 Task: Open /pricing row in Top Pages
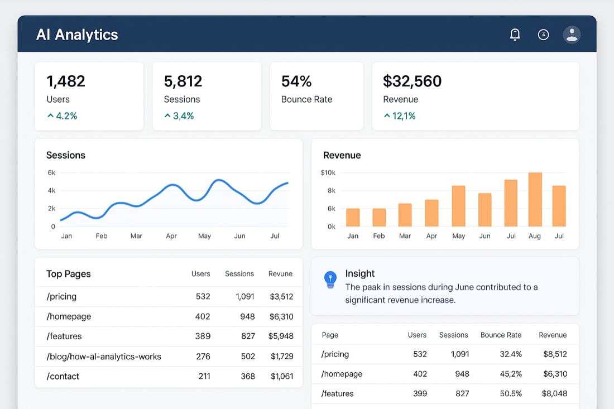pos(169,297)
